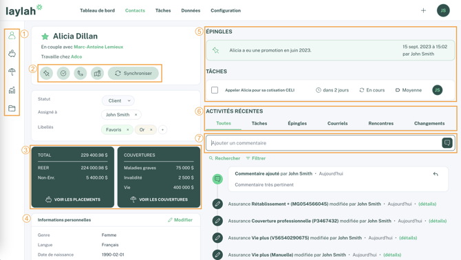Image resolution: width=461 pixels, height=260 pixels.
Task: Open the Données menu
Action: pos(191,10)
